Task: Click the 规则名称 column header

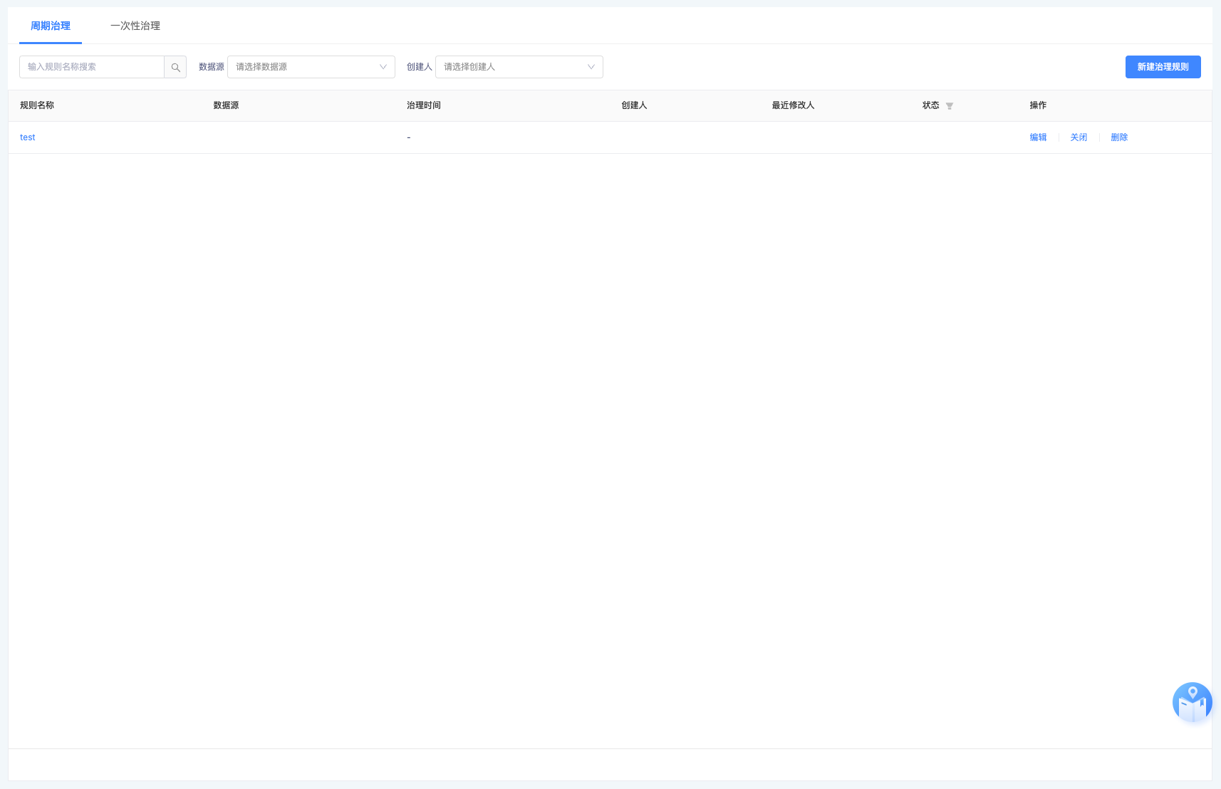Action: point(37,105)
